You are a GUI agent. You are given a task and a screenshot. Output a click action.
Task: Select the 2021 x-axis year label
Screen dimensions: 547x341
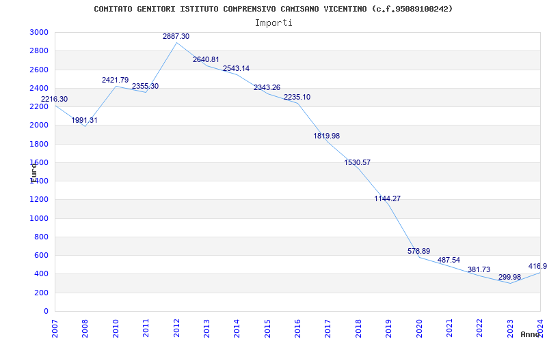click(x=449, y=328)
